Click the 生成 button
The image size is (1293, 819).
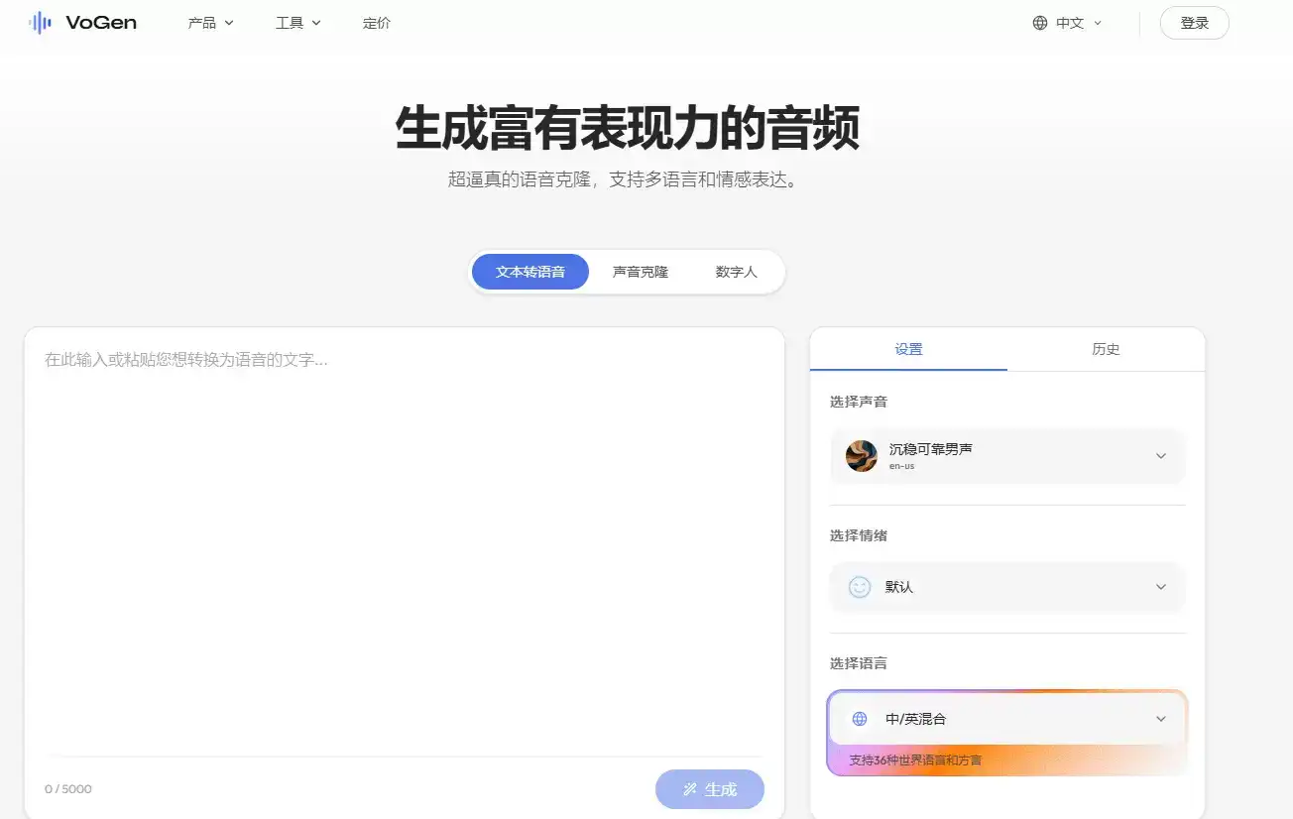(x=710, y=789)
